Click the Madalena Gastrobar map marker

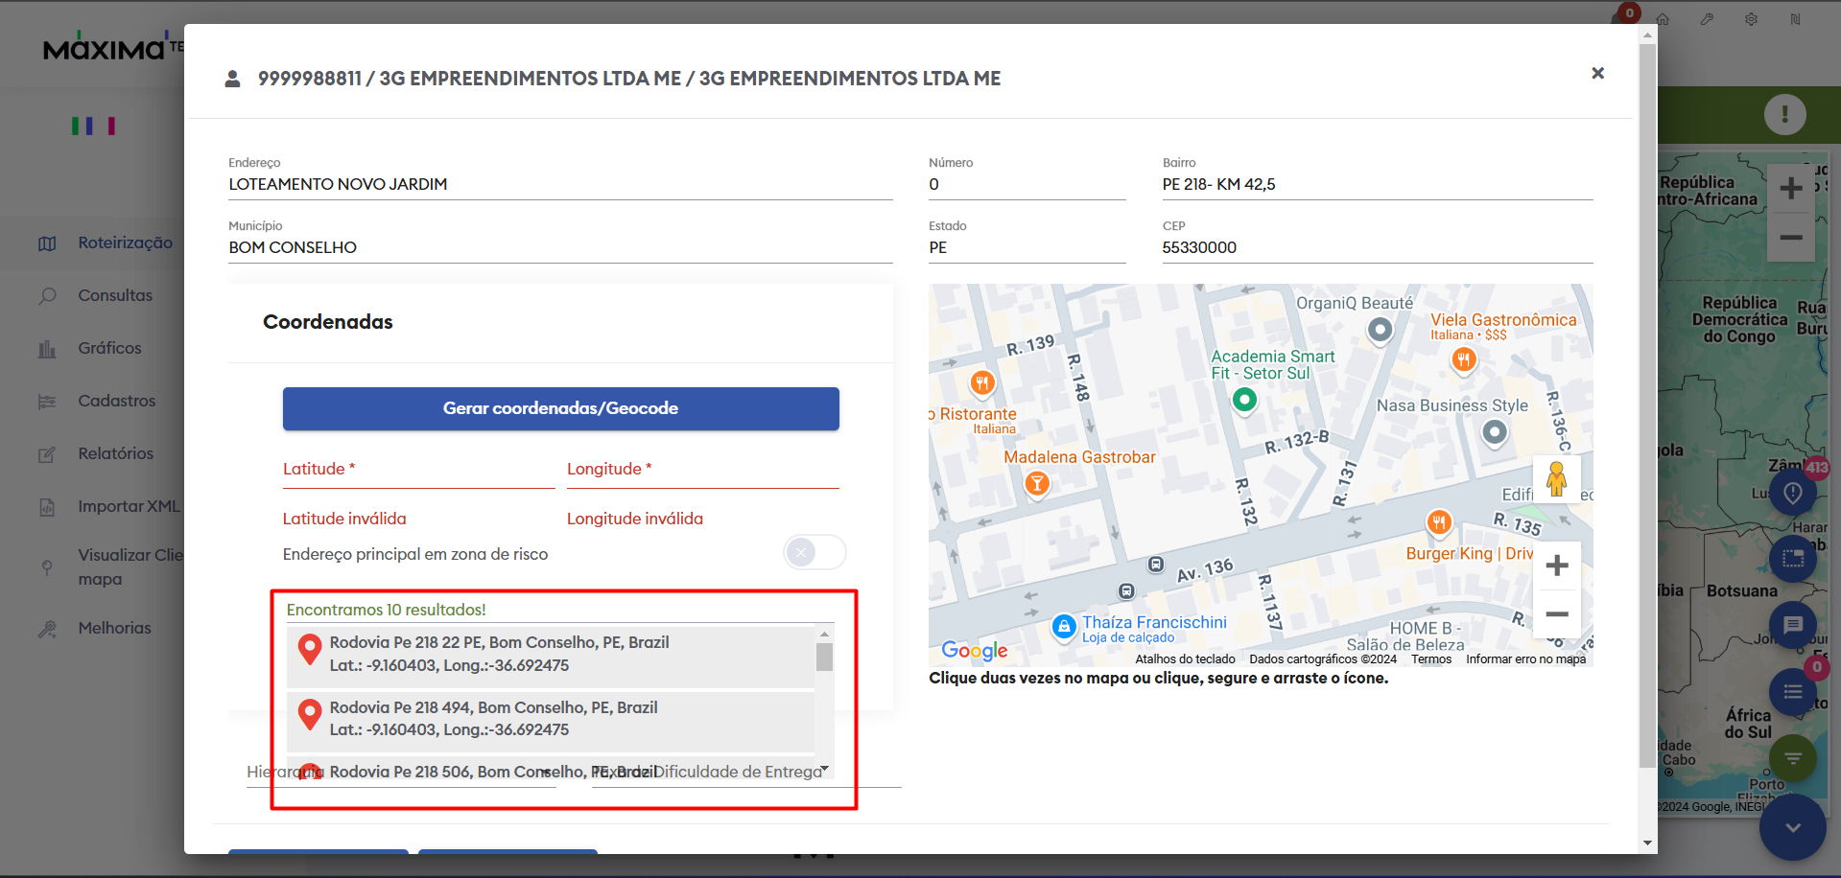pyautogui.click(x=1036, y=483)
